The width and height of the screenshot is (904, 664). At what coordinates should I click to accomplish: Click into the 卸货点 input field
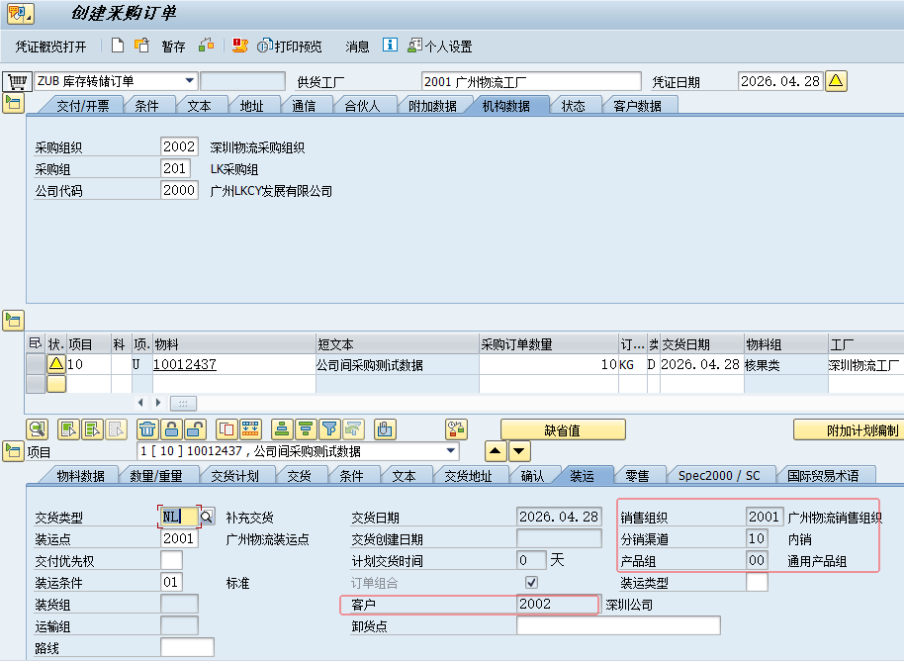618,625
